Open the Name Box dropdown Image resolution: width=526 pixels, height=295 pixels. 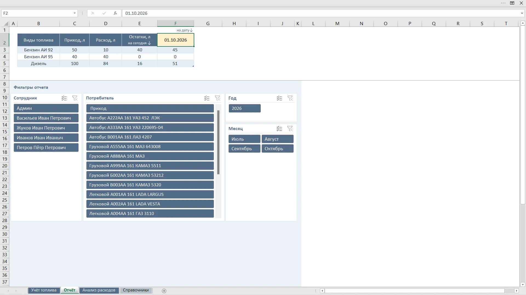pyautogui.click(x=75, y=13)
